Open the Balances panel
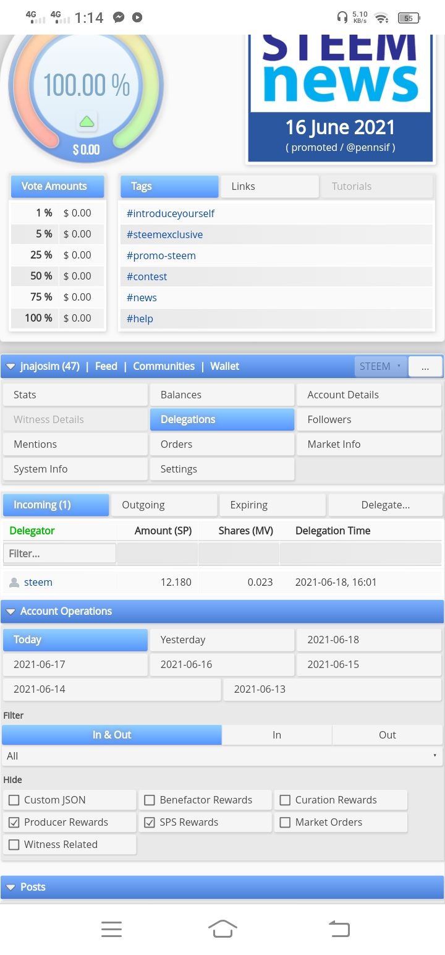The height and width of the screenshot is (955, 445). click(222, 395)
